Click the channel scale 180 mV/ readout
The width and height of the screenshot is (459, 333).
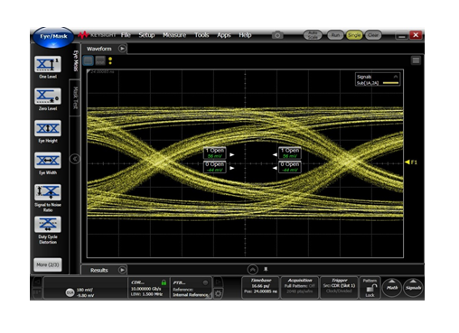85,290
